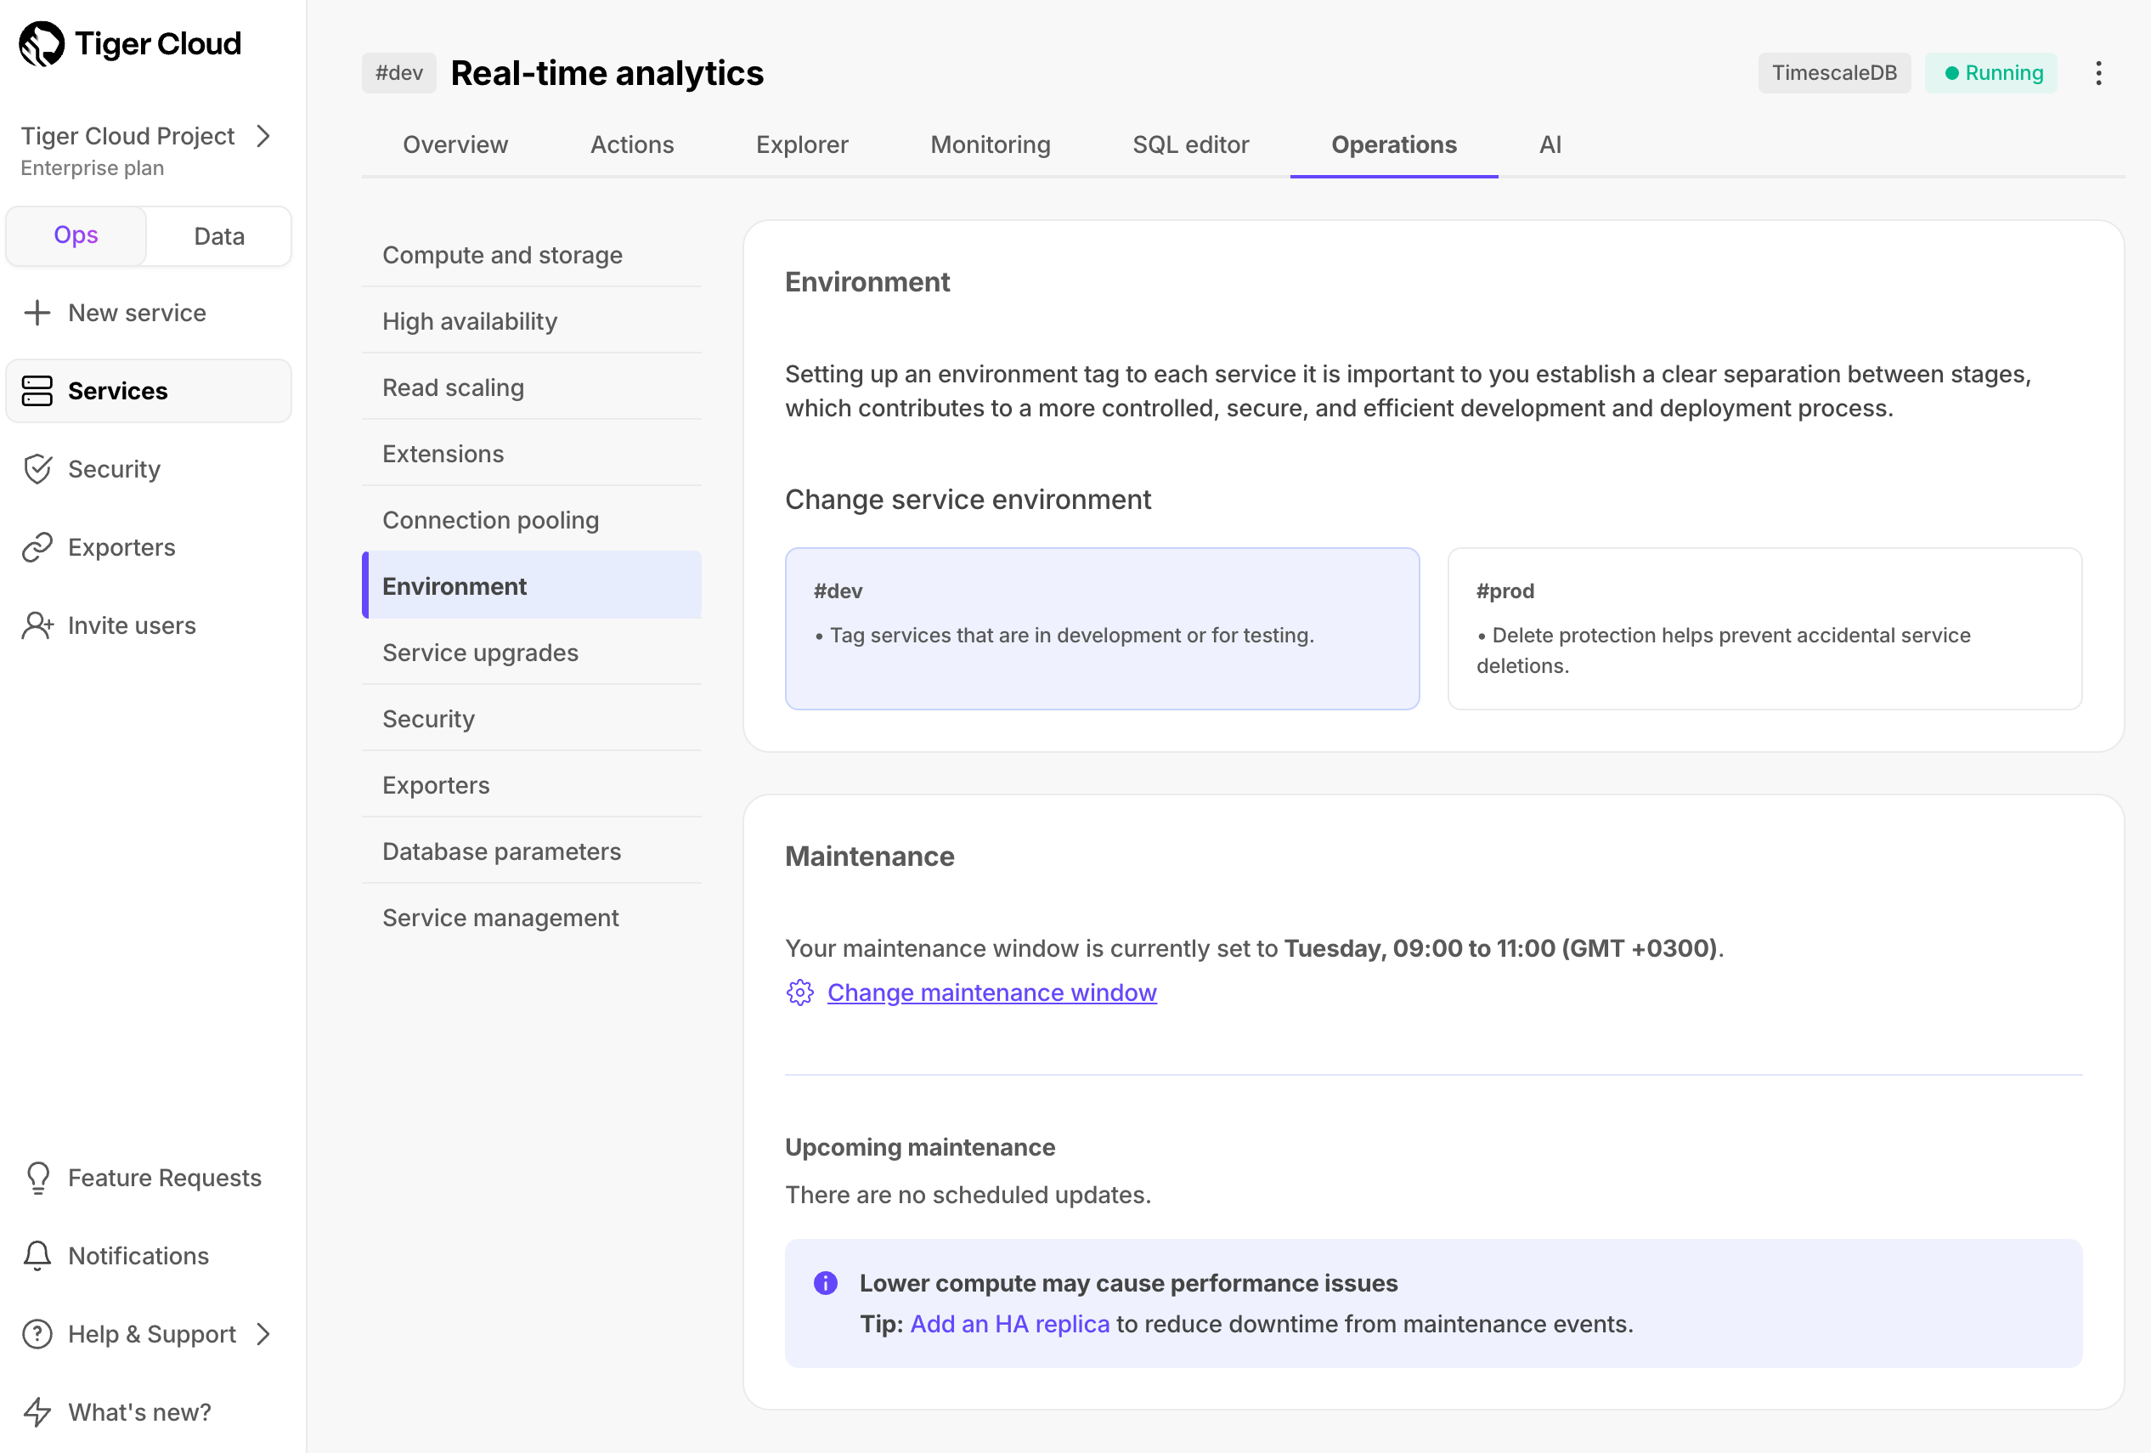This screenshot has height=1453, width=2151.
Task: Click the Security shield icon in sidebar
Action: [x=37, y=469]
